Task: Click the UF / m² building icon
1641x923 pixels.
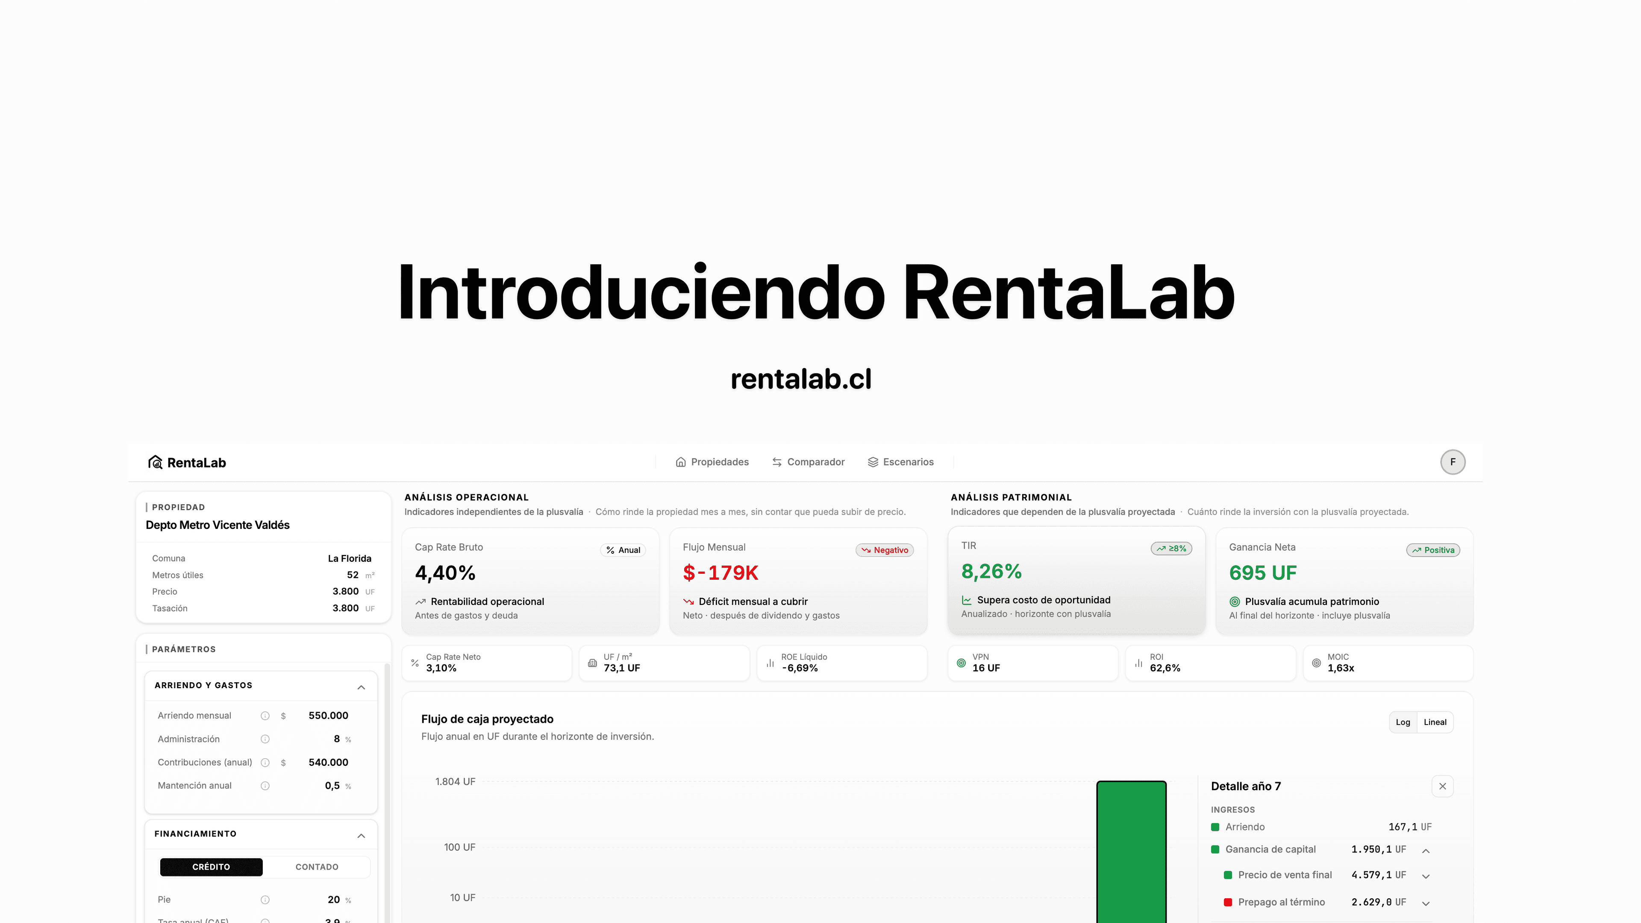Action: [592, 663]
